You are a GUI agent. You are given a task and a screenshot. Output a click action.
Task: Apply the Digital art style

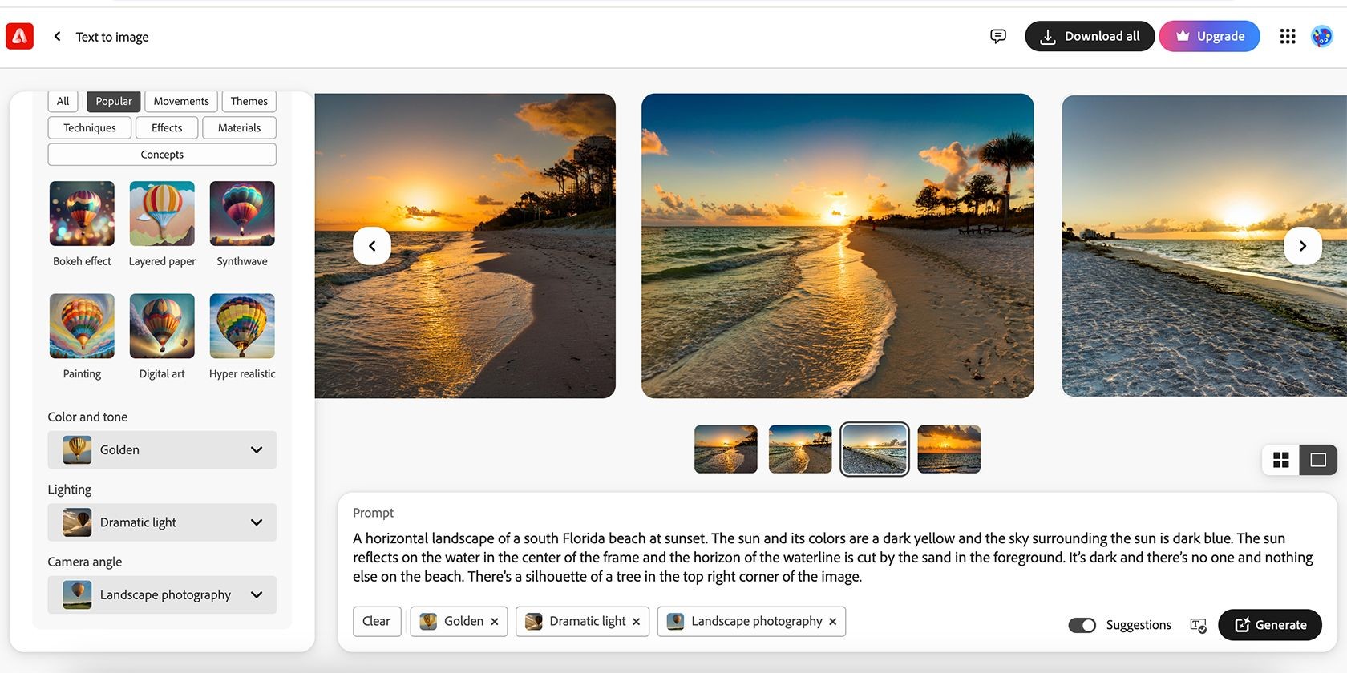pos(162,326)
